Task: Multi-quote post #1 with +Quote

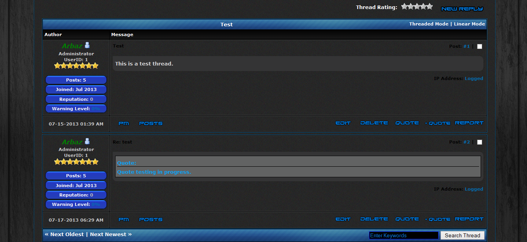Action: tap(438, 123)
